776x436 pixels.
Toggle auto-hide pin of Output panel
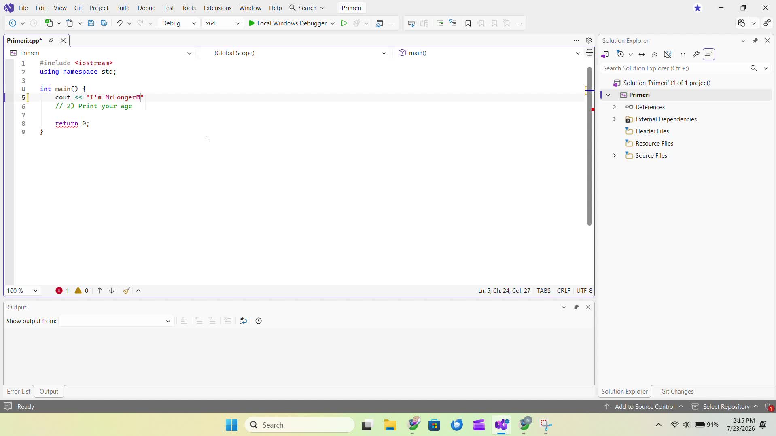click(x=576, y=307)
